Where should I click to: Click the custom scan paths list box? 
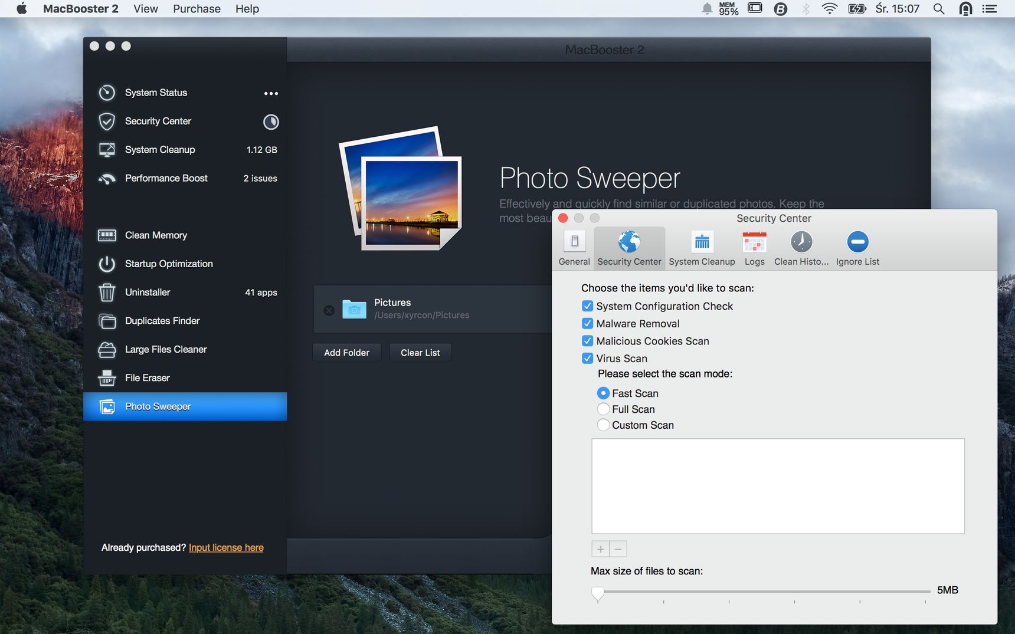[x=778, y=486]
